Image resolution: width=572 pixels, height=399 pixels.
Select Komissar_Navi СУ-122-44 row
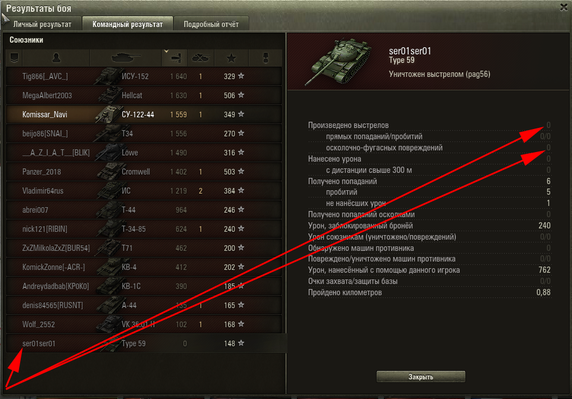pos(144,114)
